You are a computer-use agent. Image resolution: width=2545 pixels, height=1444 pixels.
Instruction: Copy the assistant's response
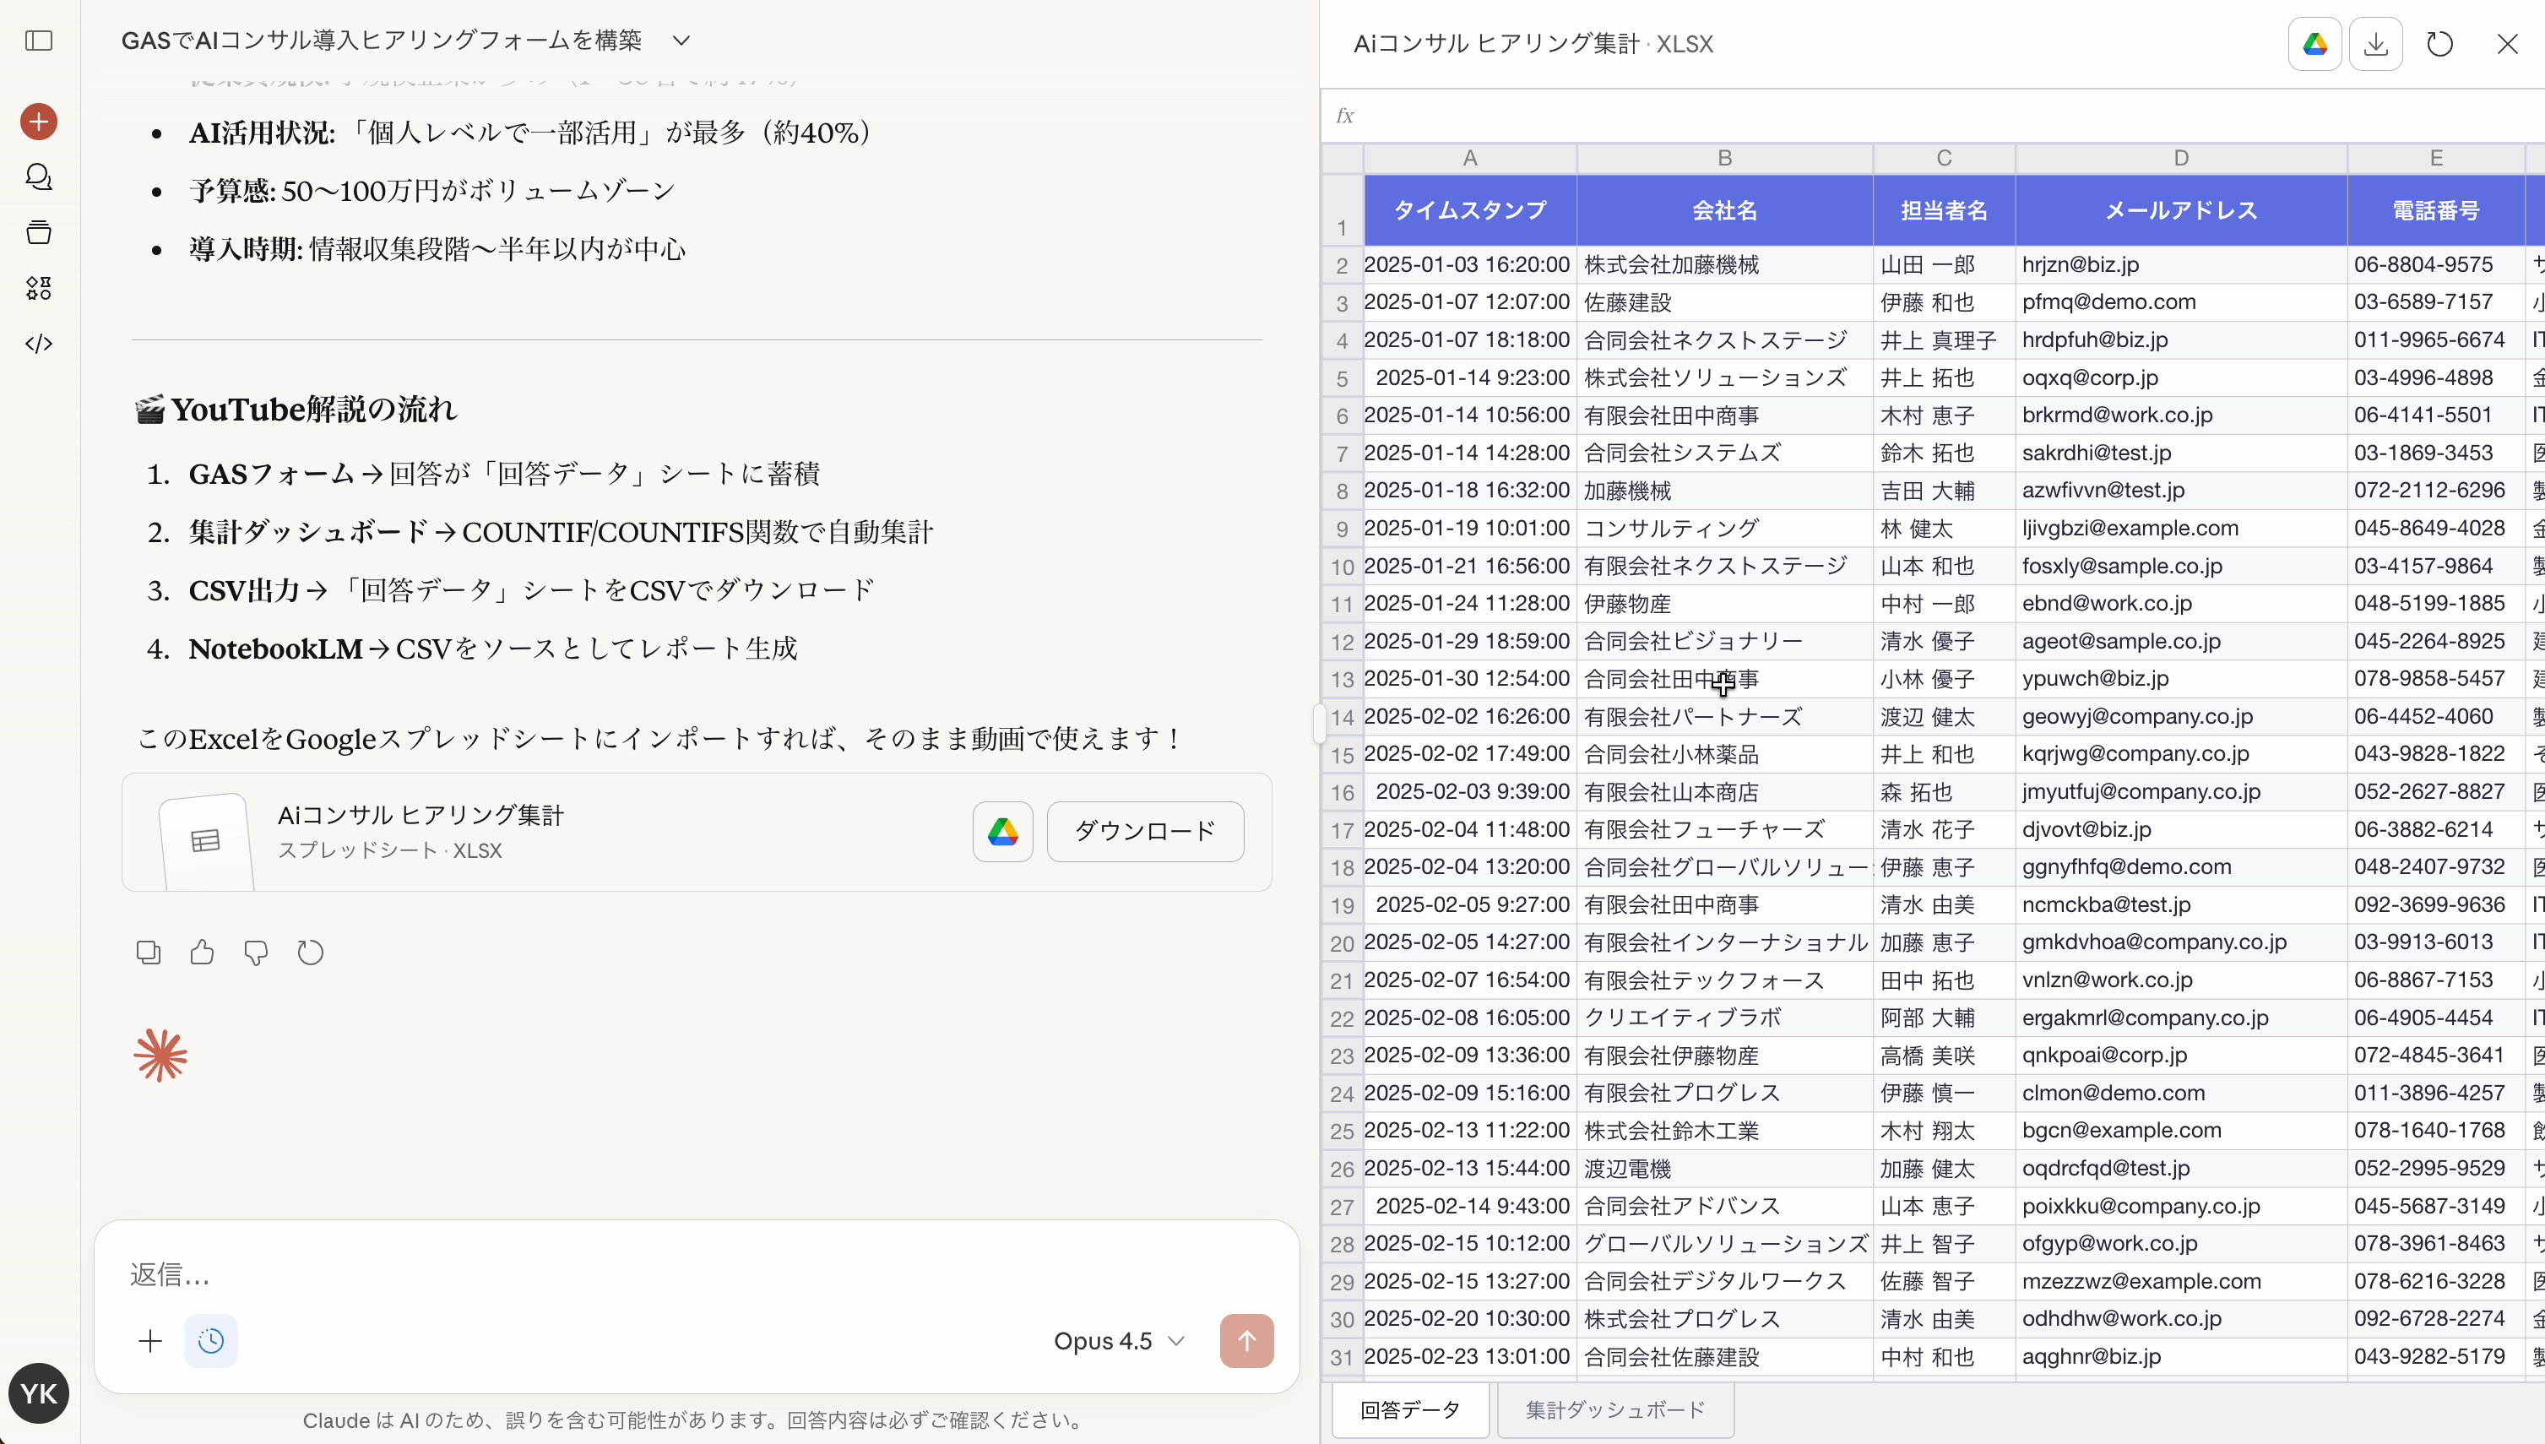pyautogui.click(x=148, y=951)
